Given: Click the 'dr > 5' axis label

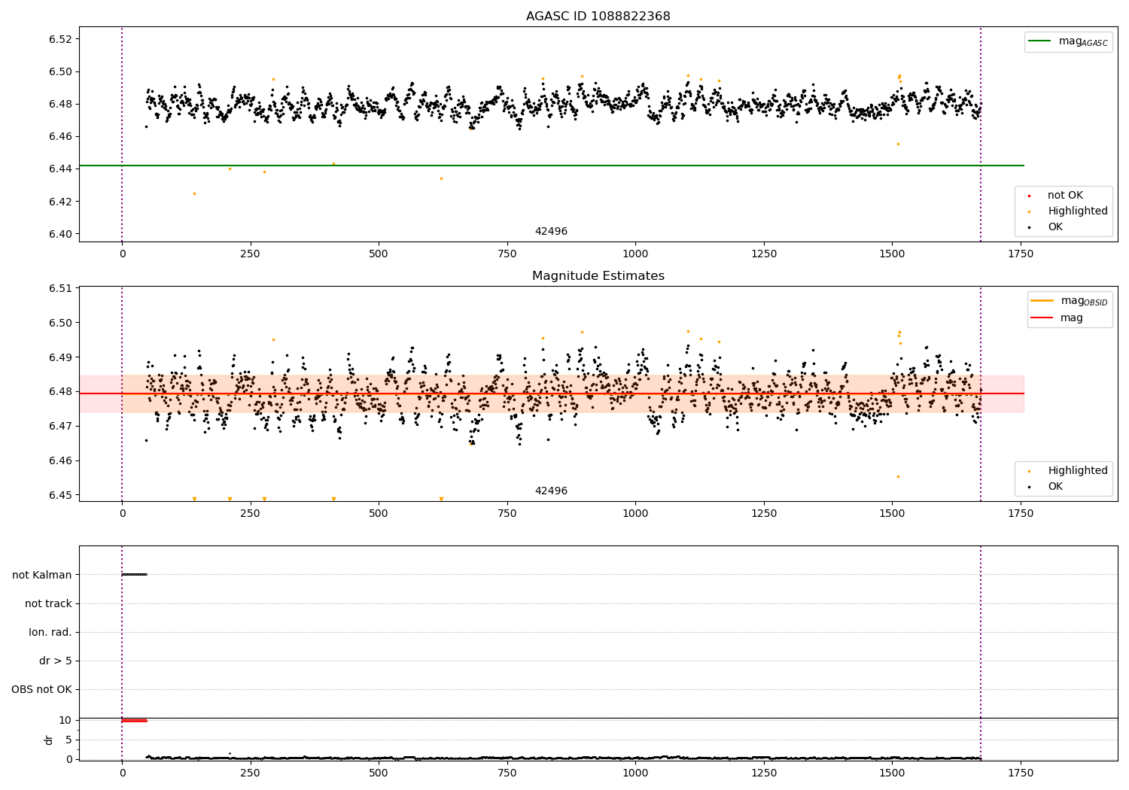Looking at the screenshot, I should 56,661.
